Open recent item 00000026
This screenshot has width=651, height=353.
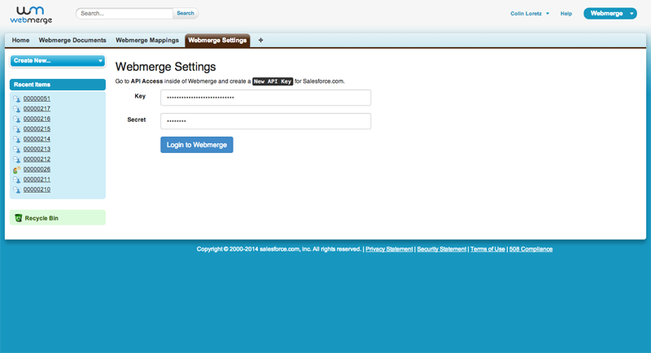click(x=37, y=169)
